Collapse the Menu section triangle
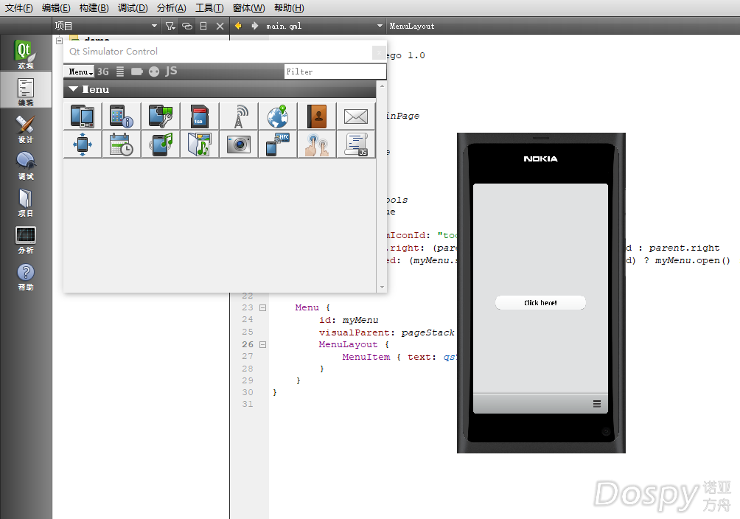 (x=73, y=88)
